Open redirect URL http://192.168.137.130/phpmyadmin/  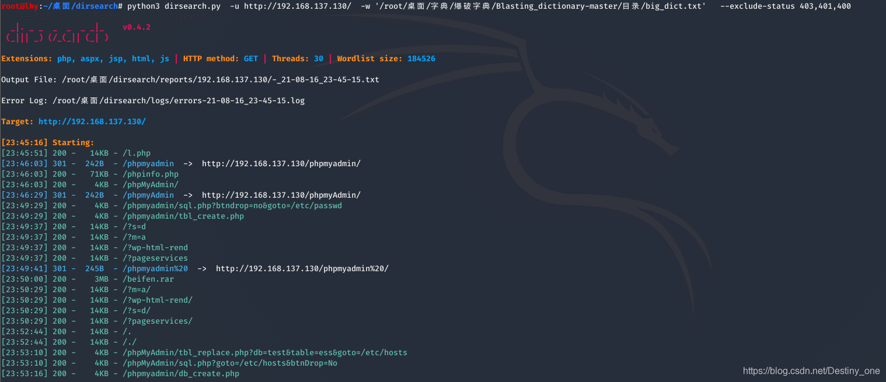281,163
